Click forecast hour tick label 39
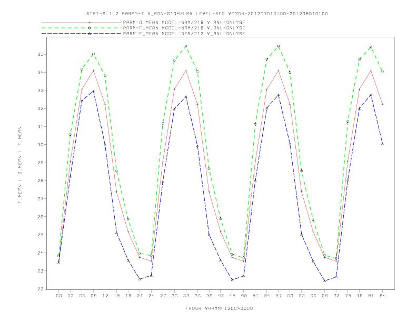Viewport: 417px width, 322px height. (x=209, y=296)
